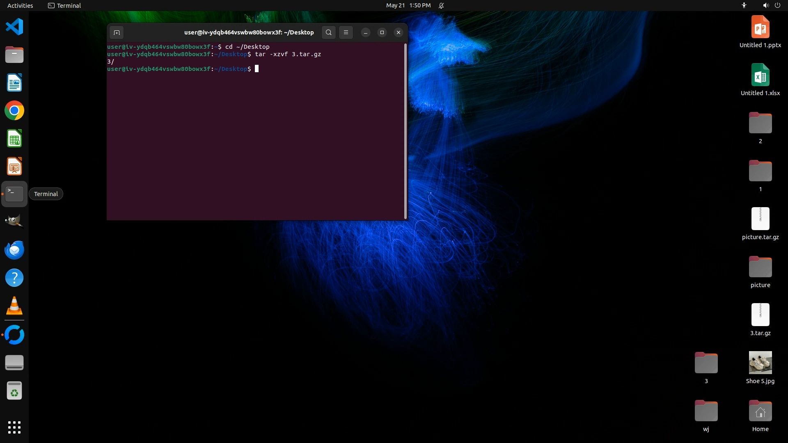The height and width of the screenshot is (443, 788).
Task: Open the Terminal app menu
Action: (x=64, y=5)
